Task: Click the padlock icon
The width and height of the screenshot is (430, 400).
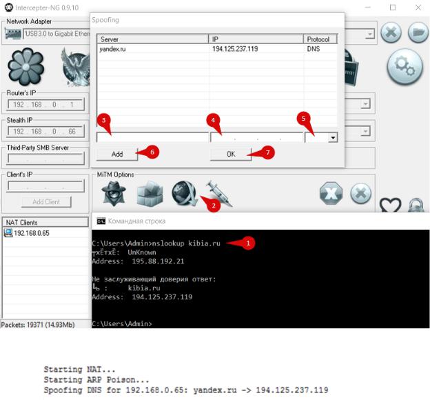Action: 416,205
